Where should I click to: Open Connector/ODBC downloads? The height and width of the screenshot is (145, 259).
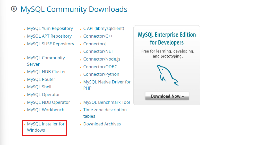(100, 67)
